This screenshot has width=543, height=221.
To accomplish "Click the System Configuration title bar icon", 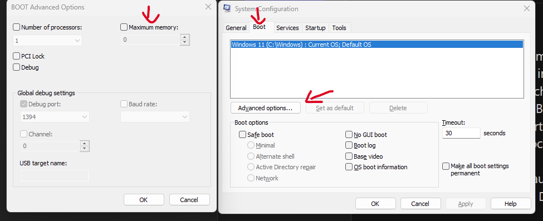I will tap(227, 8).
